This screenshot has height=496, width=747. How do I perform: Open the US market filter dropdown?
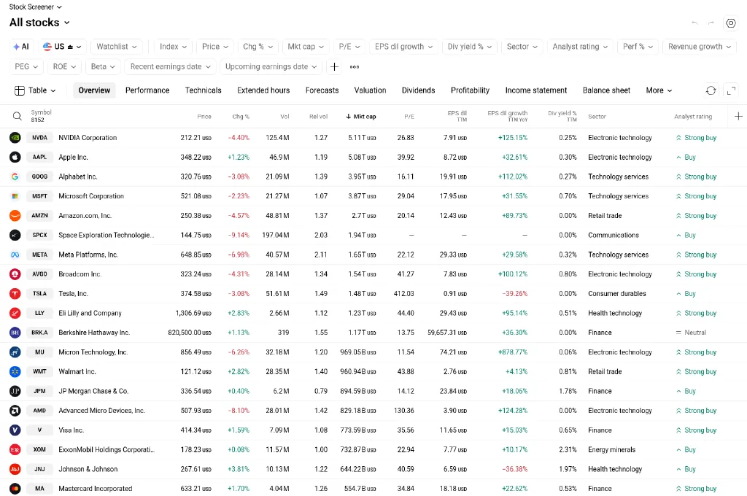62,47
